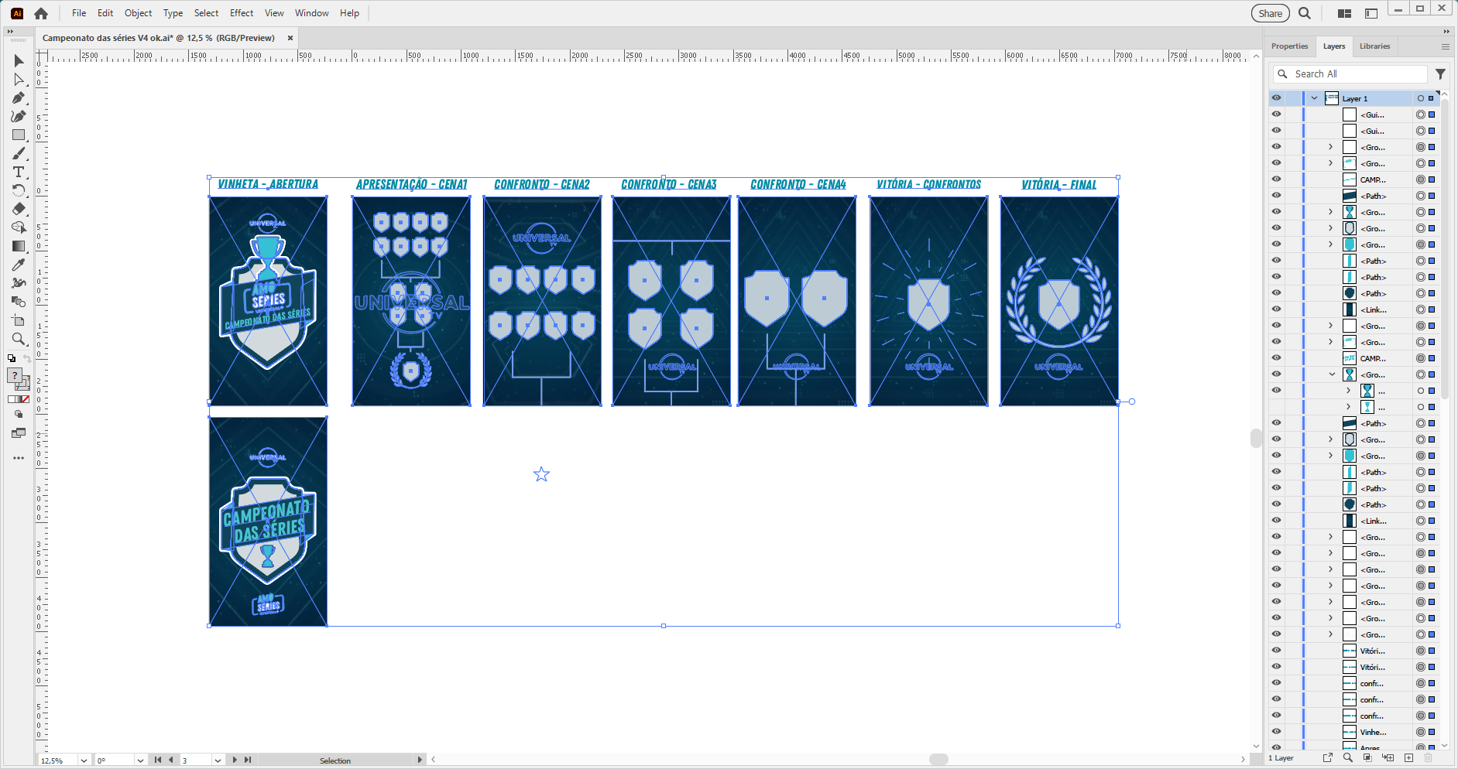Viewport: 1458px width, 769px height.
Task: Click Create New Layer icon
Action: (x=1408, y=758)
